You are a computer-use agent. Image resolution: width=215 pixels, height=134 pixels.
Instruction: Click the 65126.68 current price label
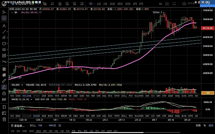click(208, 28)
